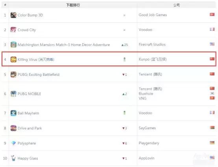This screenshot has height=167, width=218.
Task: Select the 下载排行 column header
Action: pyautogui.click(x=73, y=5)
